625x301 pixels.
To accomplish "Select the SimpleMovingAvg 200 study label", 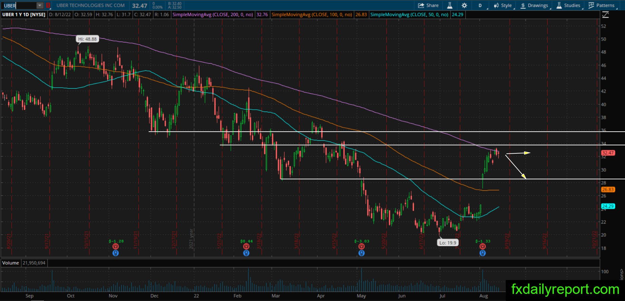I will coord(212,15).
